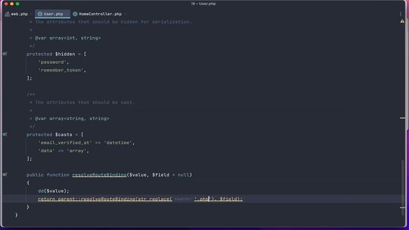Click the 'datetime' cast value

[118, 142]
